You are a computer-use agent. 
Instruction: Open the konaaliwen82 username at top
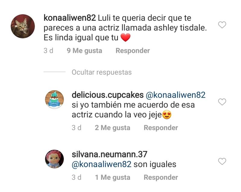click(70, 18)
